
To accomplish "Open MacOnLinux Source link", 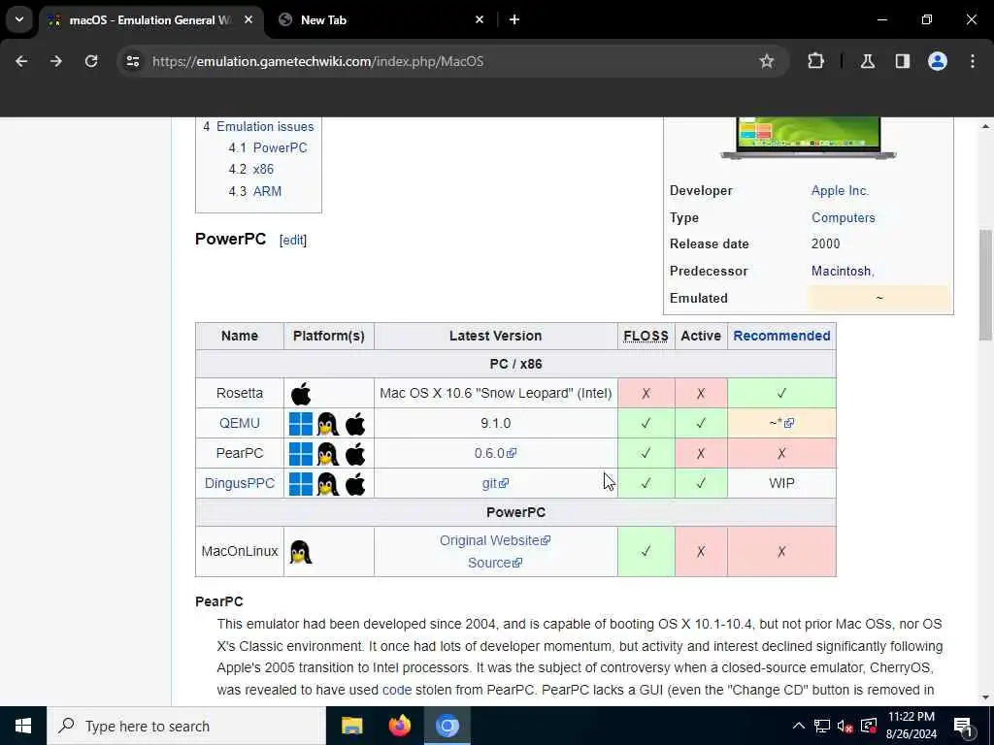I will click(495, 563).
